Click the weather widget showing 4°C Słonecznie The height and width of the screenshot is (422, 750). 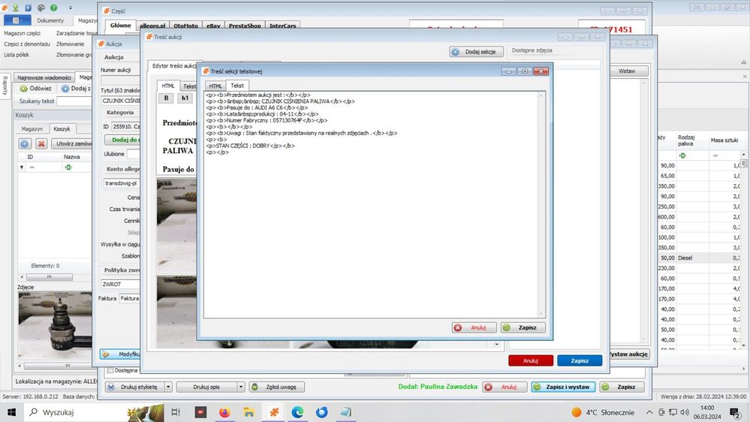tap(603, 412)
